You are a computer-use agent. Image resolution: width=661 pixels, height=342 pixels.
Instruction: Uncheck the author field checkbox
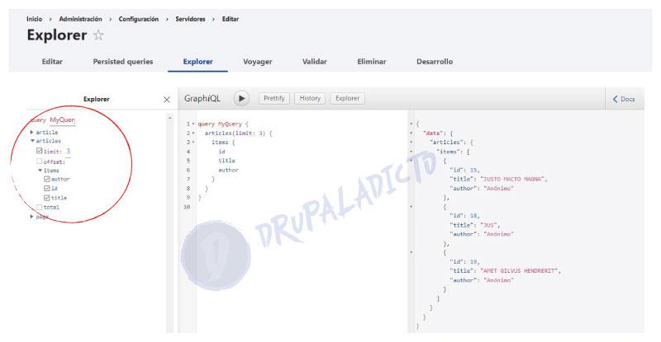(47, 179)
